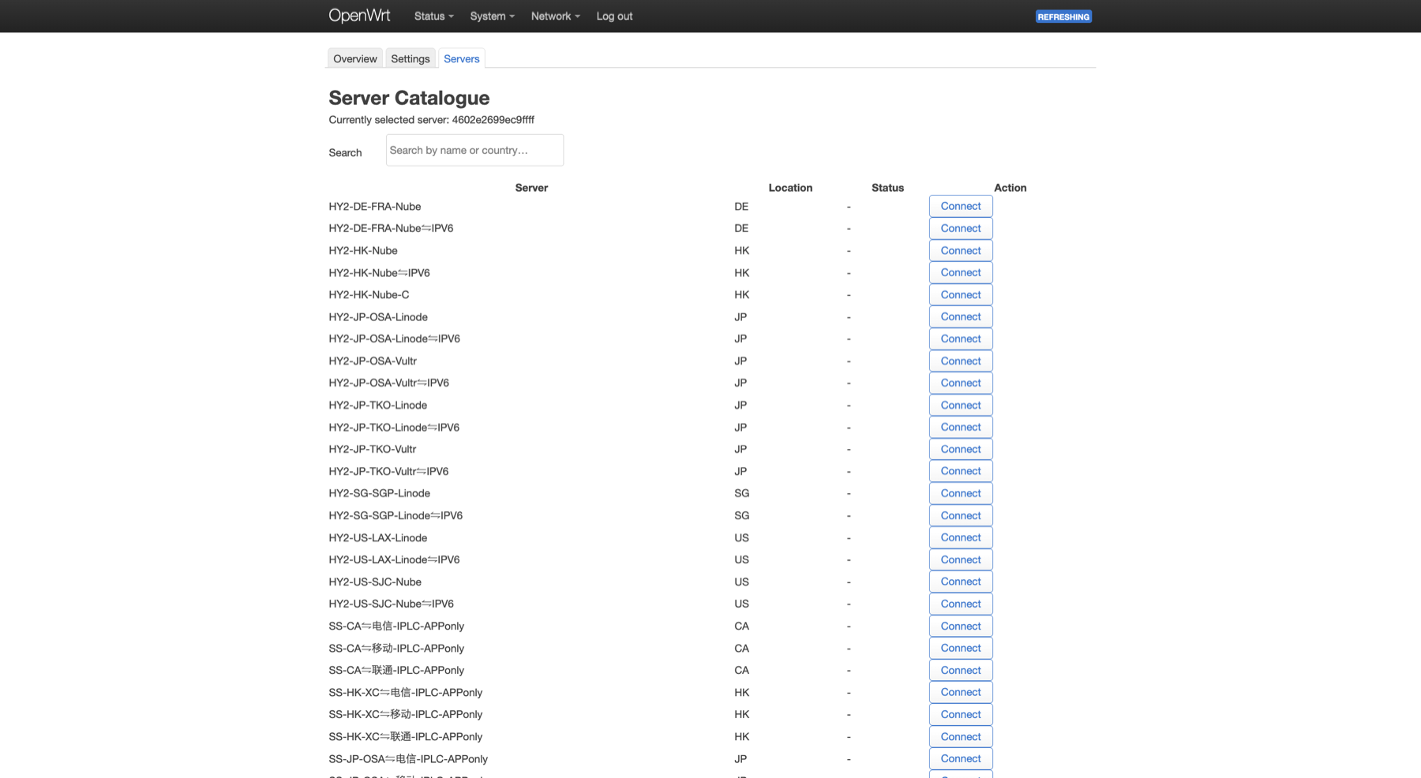Screen dimensions: 1421x778
Task: Connect to HY2-US-LAX-Linode server
Action: pyautogui.click(x=961, y=537)
